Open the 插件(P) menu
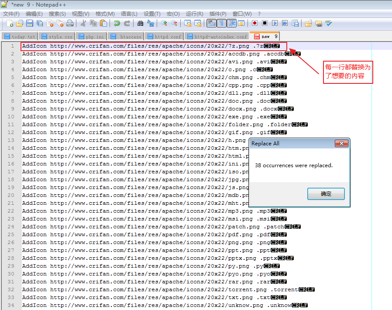This screenshot has height=310, width=392. click(x=218, y=14)
